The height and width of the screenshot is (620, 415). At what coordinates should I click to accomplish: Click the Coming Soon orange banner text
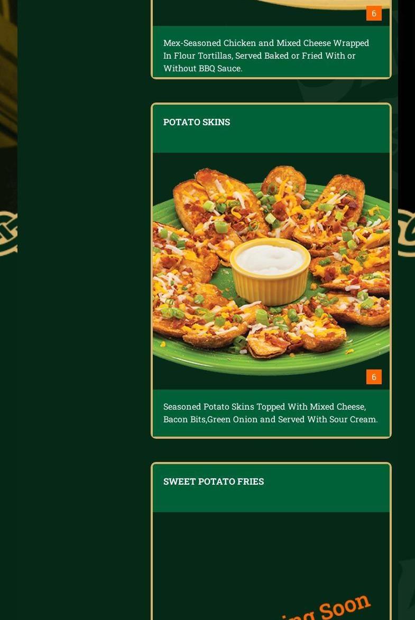point(325,608)
